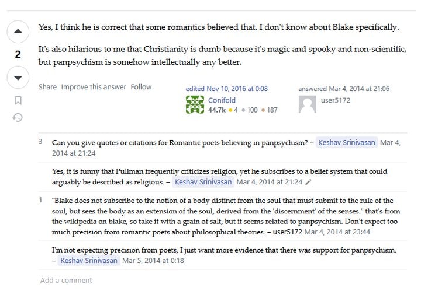Image resolution: width=421 pixels, height=294 pixels.
Task: Open user5172's gray avatar
Action: click(308, 104)
